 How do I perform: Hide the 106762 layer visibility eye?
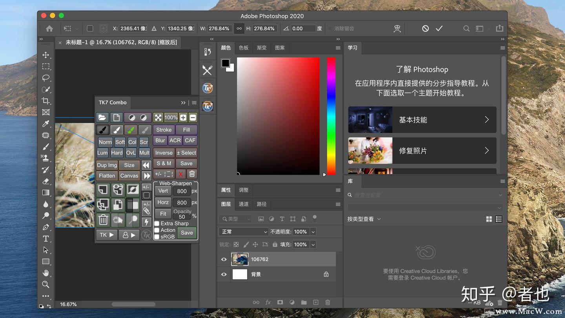pyautogui.click(x=224, y=259)
